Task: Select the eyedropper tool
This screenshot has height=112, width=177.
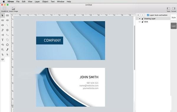Action: (7, 50)
